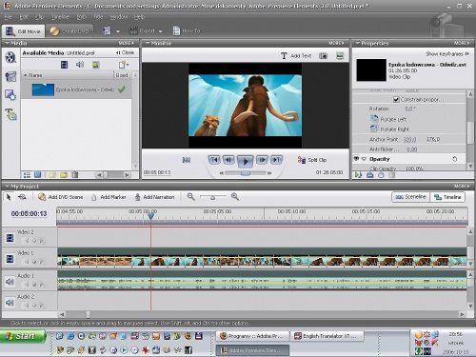The image size is (476, 357).
Task: Select the Time Stretch tool
Action: click(x=22, y=197)
